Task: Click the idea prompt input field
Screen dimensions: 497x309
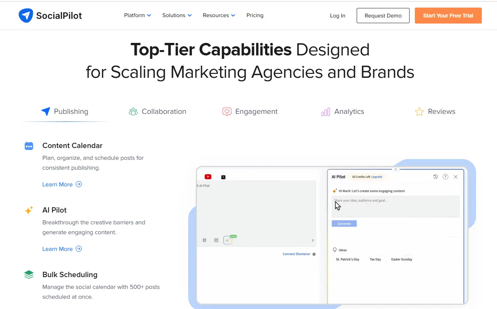Action: (x=395, y=206)
